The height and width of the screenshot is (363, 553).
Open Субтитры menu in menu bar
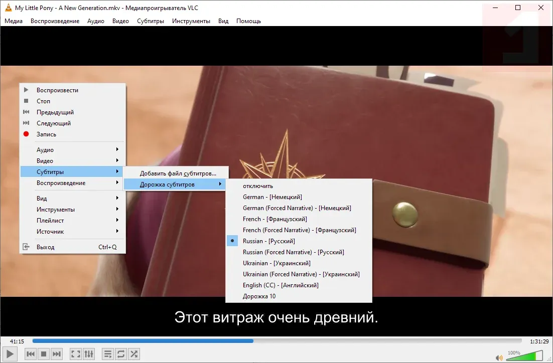tap(151, 21)
